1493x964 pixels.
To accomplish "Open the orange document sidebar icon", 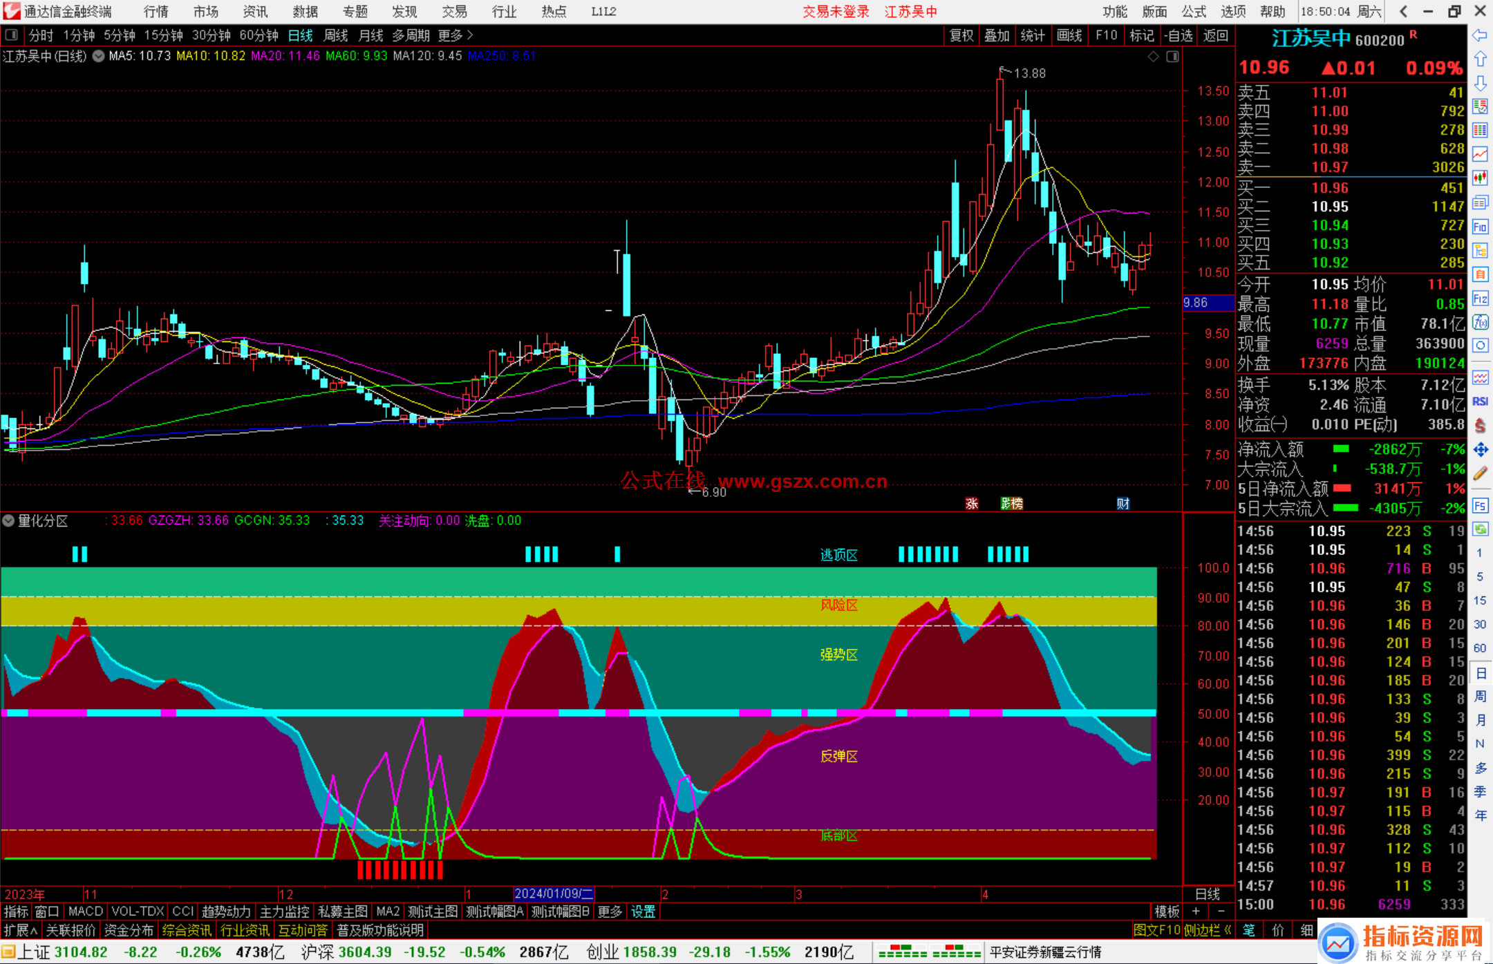I will click(x=1480, y=274).
